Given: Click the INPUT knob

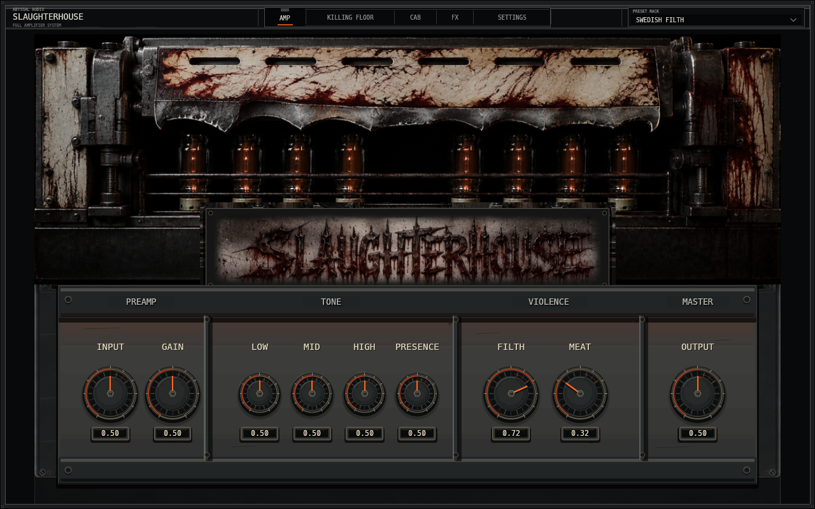Looking at the screenshot, I should pyautogui.click(x=110, y=393).
